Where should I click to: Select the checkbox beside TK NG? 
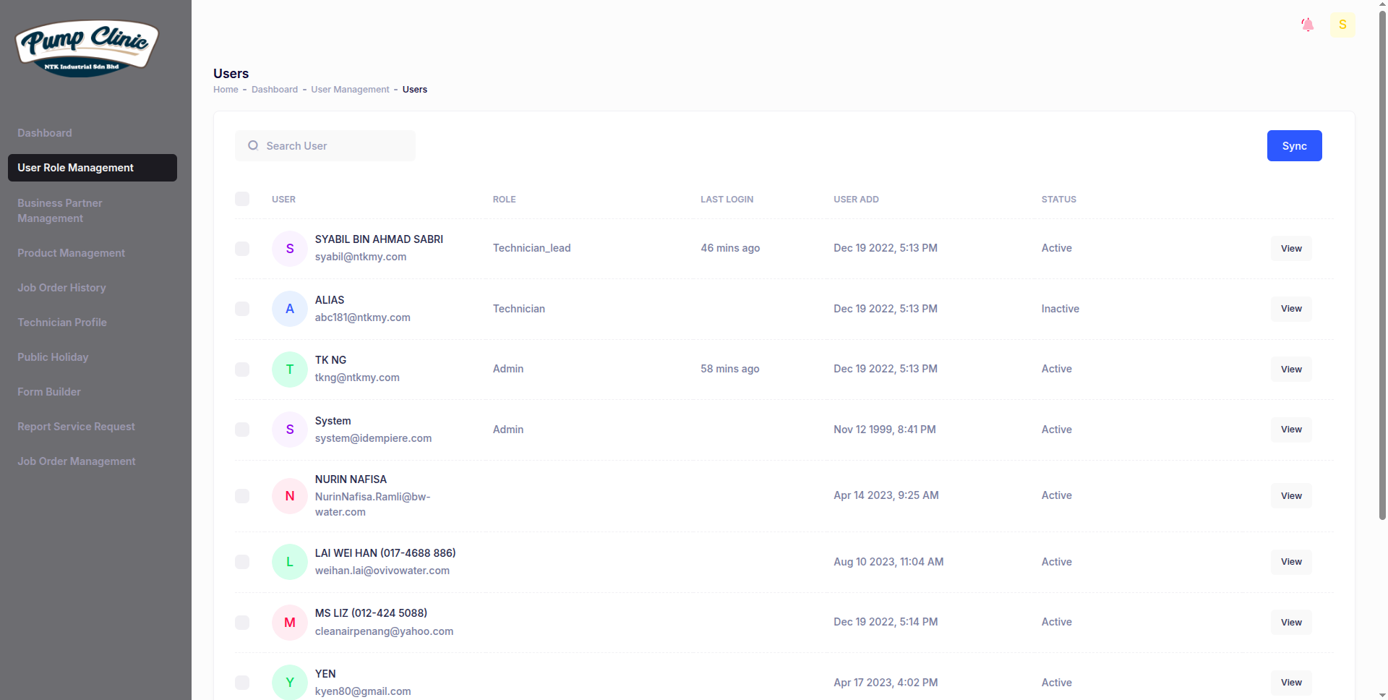point(242,370)
